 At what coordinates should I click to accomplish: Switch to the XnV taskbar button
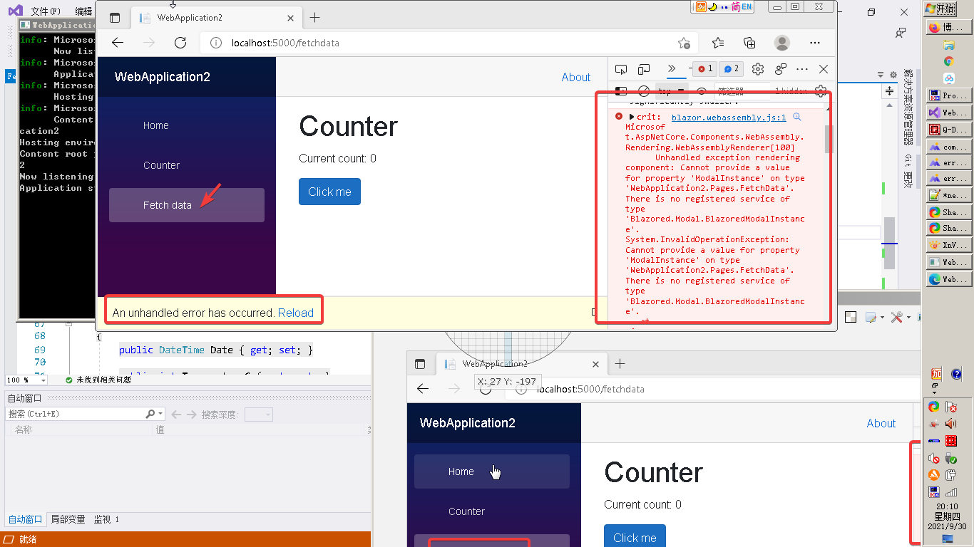(949, 245)
